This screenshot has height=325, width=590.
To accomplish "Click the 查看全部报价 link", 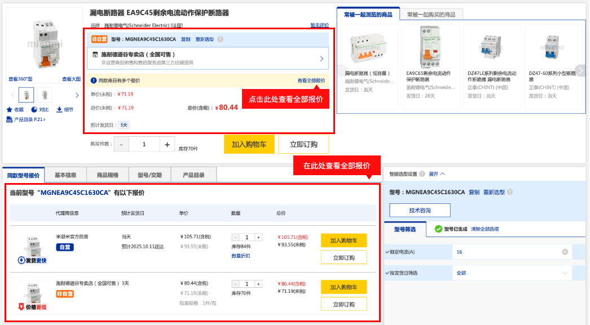I will [x=311, y=81].
